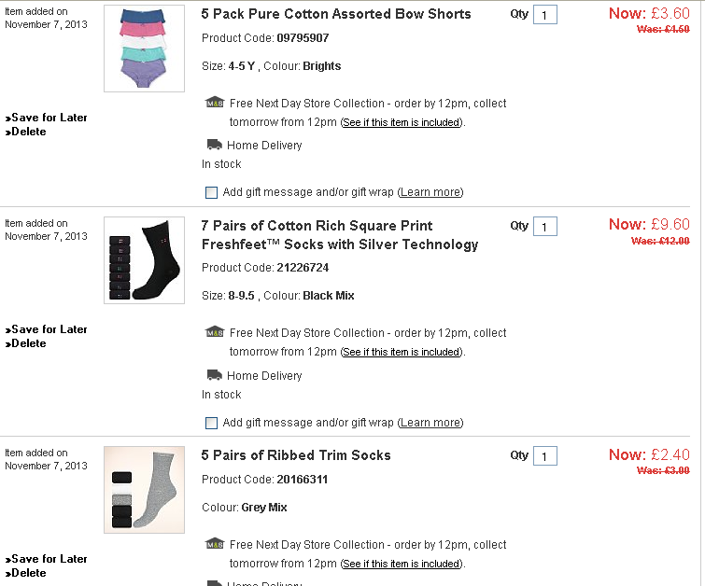Click Home Delivery truck icon for Freshfeet Socks
This screenshot has height=586, width=705.
point(214,375)
